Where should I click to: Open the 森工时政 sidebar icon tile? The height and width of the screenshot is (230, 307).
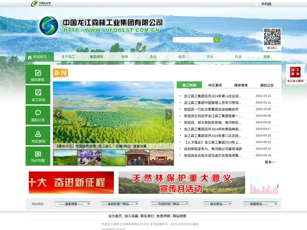click(38, 95)
